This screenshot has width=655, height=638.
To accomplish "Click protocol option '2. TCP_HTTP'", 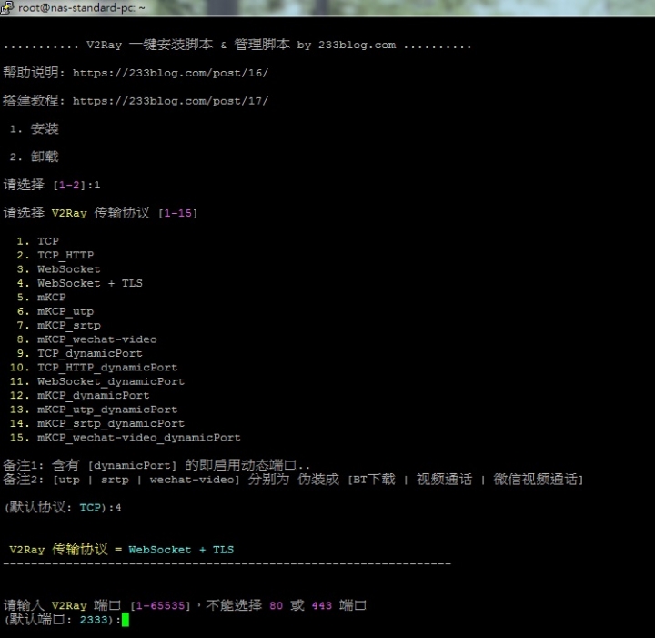I will (x=55, y=255).
